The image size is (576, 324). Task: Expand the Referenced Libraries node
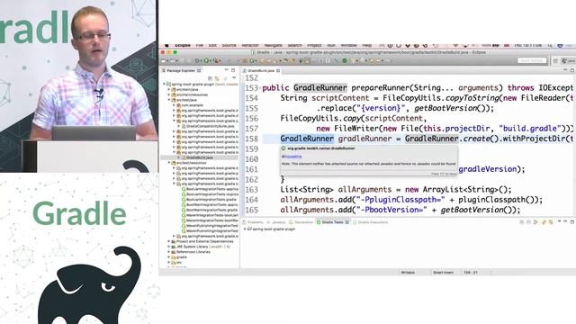[x=169, y=252]
